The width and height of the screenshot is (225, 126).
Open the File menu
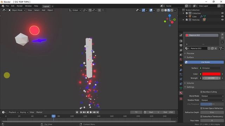(7, 6)
